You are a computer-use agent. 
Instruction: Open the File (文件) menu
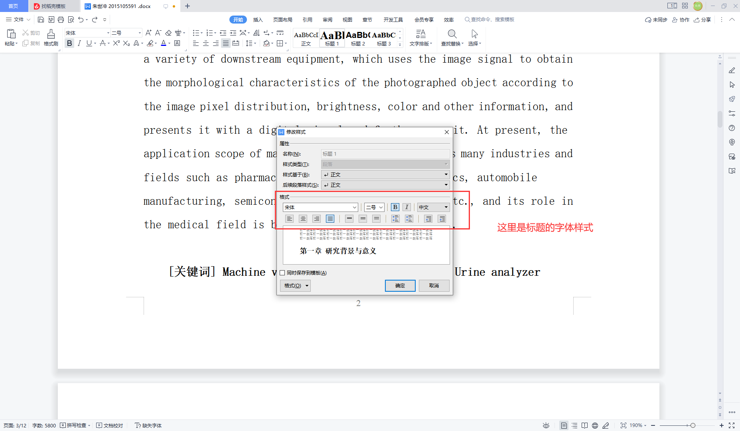(18, 20)
